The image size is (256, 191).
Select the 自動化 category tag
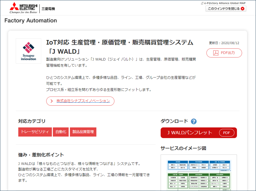coord(61,132)
